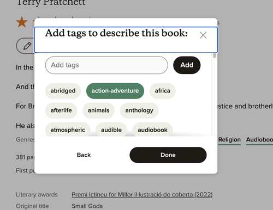Go Back in the dialog
This screenshot has width=273, height=210.
click(x=84, y=155)
